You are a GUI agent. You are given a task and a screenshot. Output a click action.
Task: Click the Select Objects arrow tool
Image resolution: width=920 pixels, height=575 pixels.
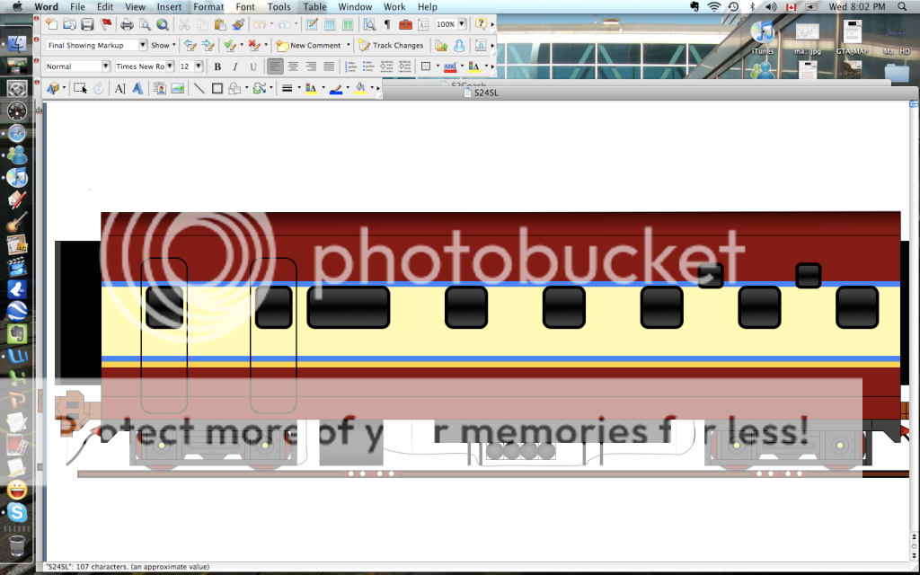(80, 89)
